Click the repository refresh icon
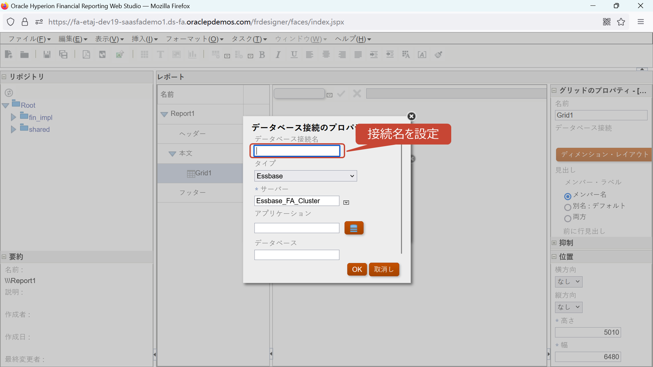 click(9, 93)
